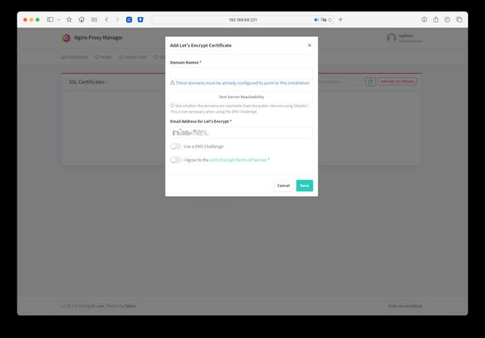
Task: Click the Cancel button
Action: tap(283, 186)
